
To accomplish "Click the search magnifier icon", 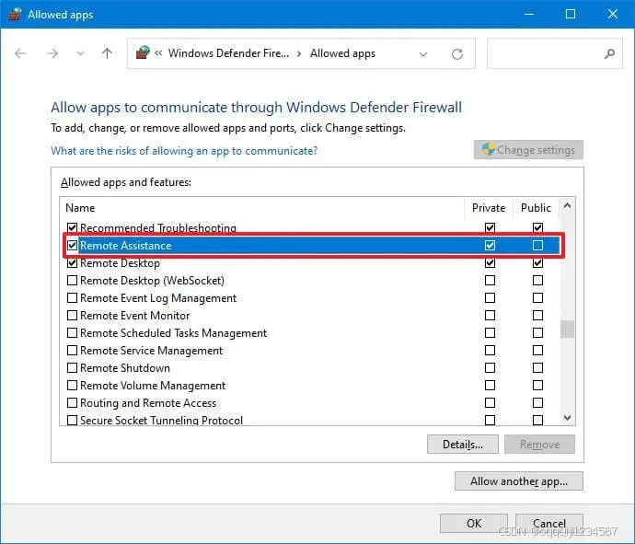I will (x=609, y=53).
